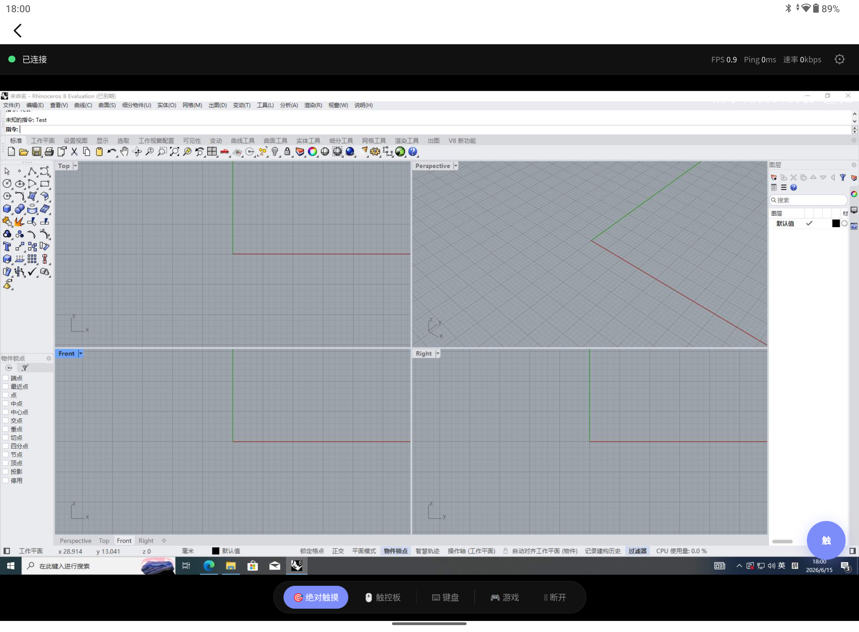Show hidden tray icons chevron in taskbar
This screenshot has height=632, width=859.
[739, 566]
